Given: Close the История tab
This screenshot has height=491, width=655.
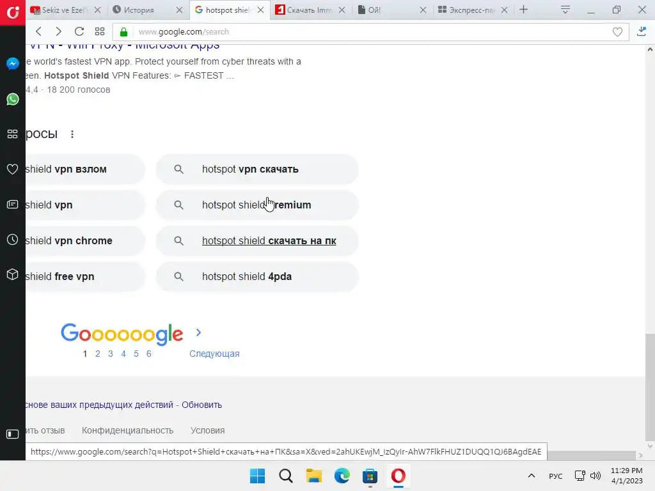Looking at the screenshot, I should coord(179,10).
